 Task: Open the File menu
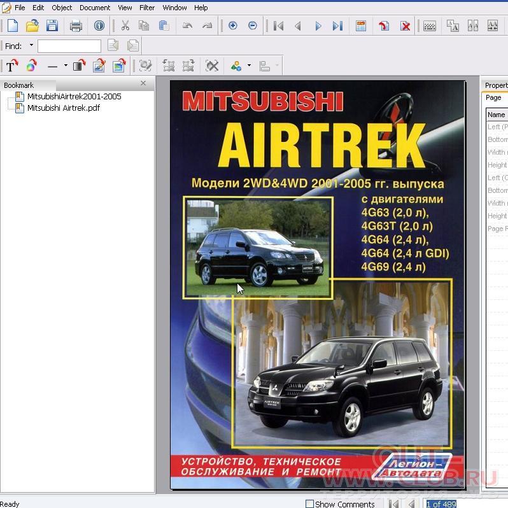point(20,8)
